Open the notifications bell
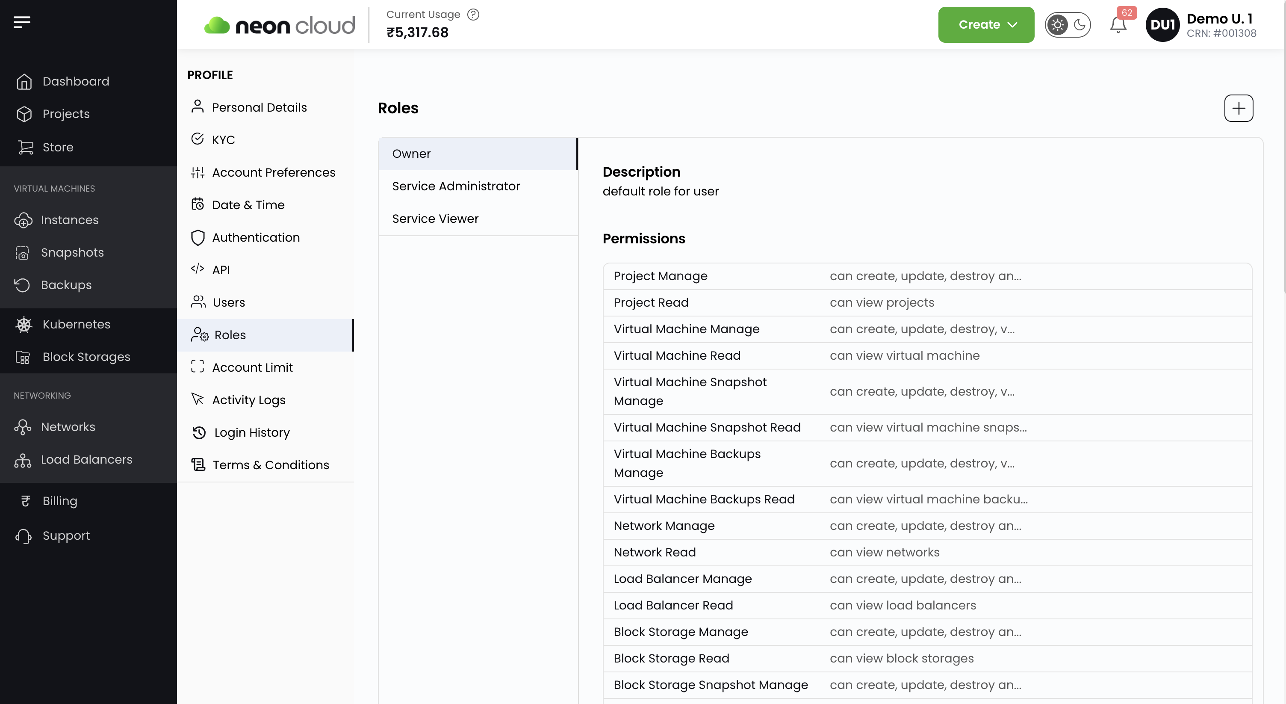 1118,24
